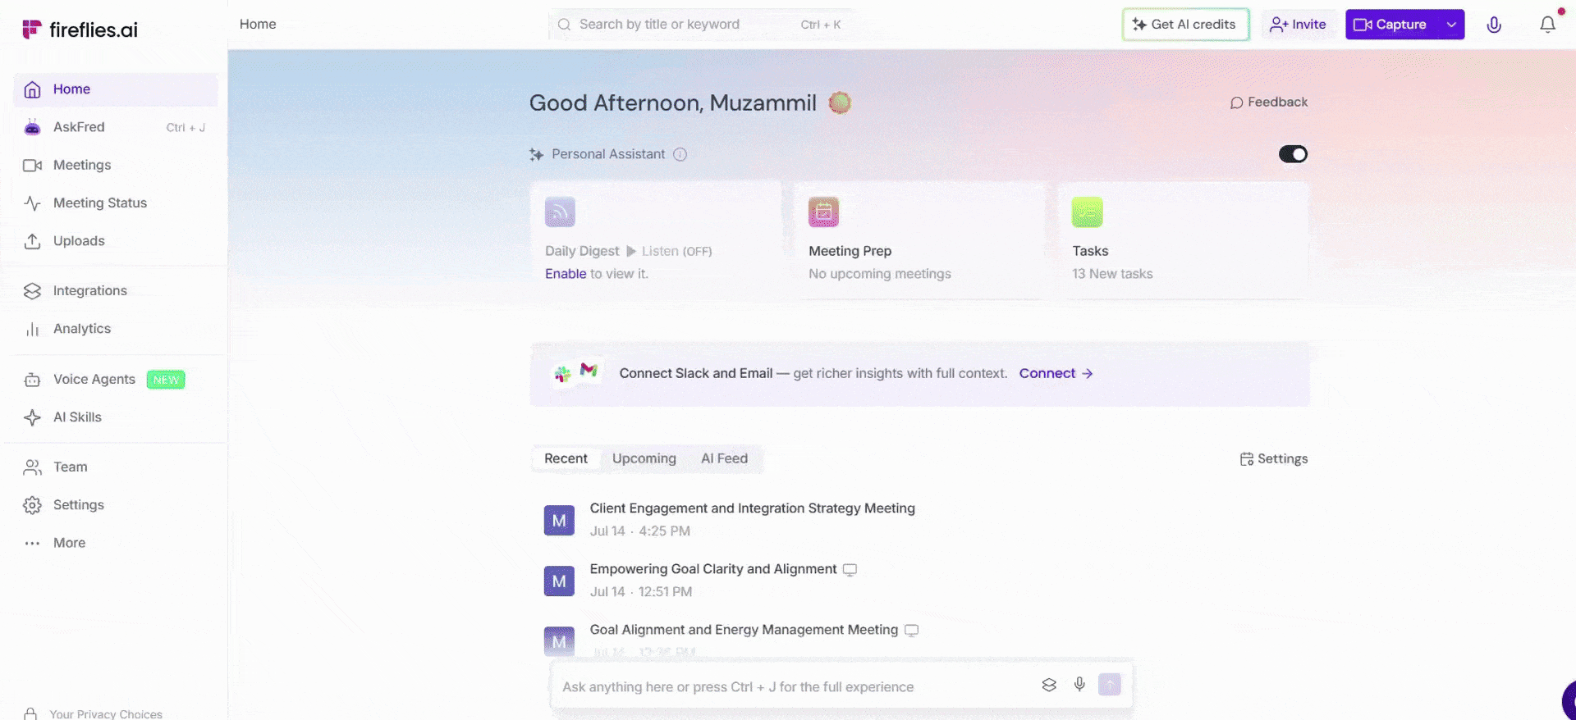Click the AI Skills sparkle icon
1576x720 pixels.
click(32, 417)
